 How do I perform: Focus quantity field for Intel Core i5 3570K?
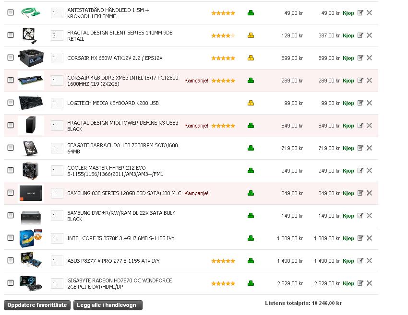(57, 238)
